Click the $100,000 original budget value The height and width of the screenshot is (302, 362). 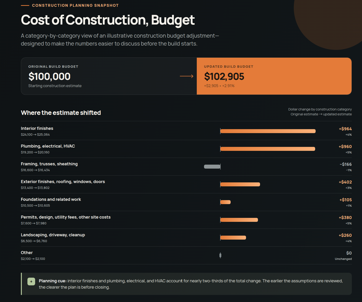tap(49, 76)
